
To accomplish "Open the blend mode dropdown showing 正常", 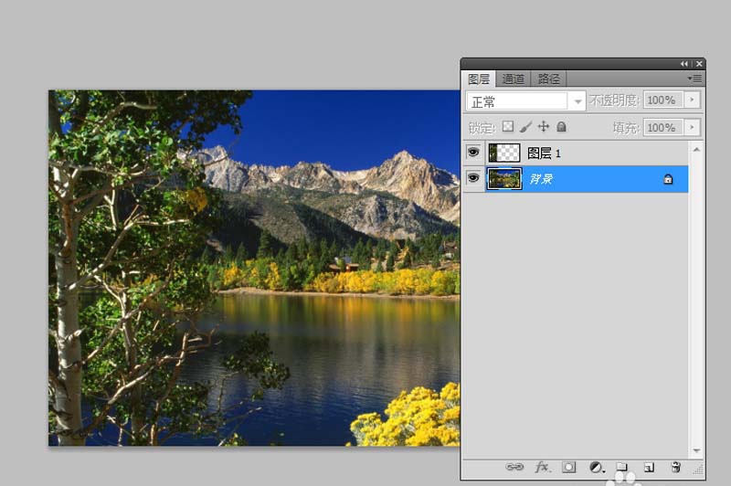I will [x=525, y=101].
